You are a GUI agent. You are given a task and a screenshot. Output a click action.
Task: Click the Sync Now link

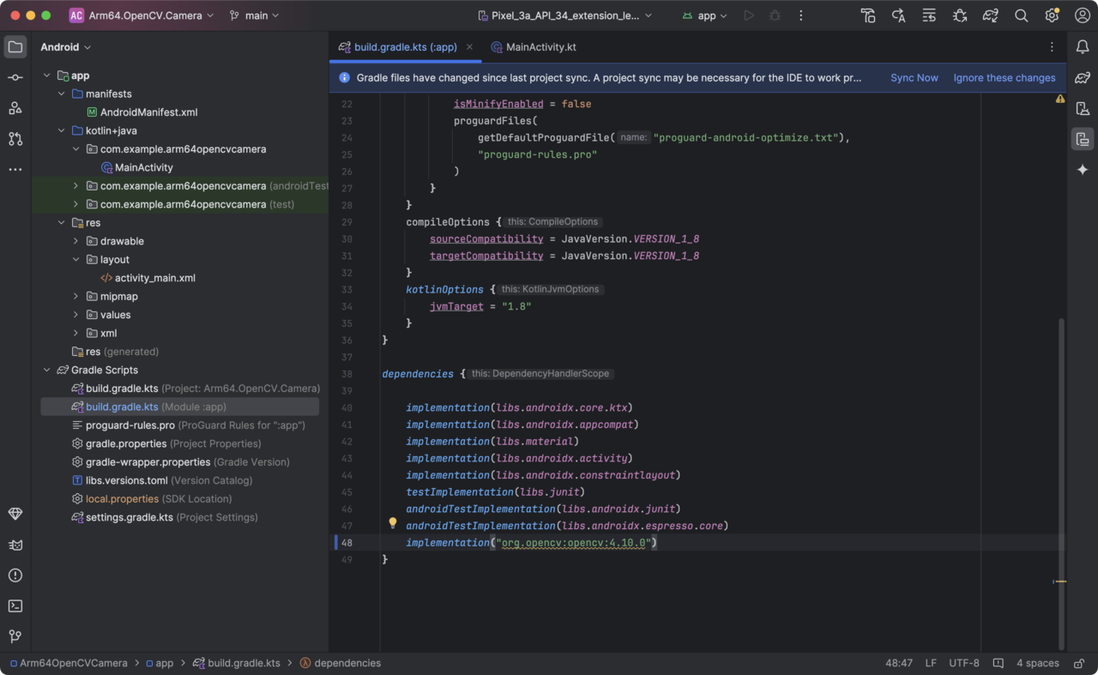coord(914,78)
